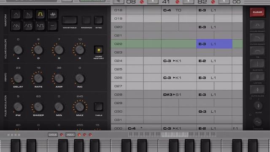
Task: Click row number 019 in the tracker
Action: click(x=118, y=19)
